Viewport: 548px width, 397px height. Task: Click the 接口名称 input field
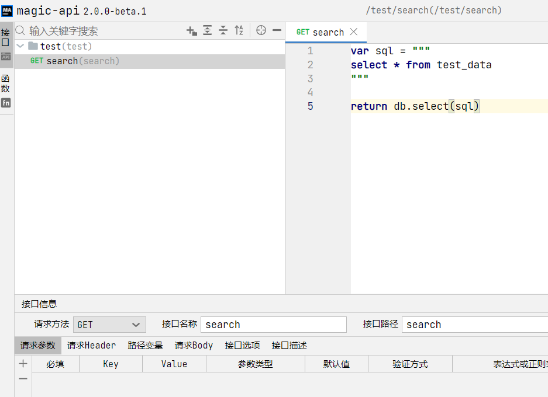(x=273, y=325)
